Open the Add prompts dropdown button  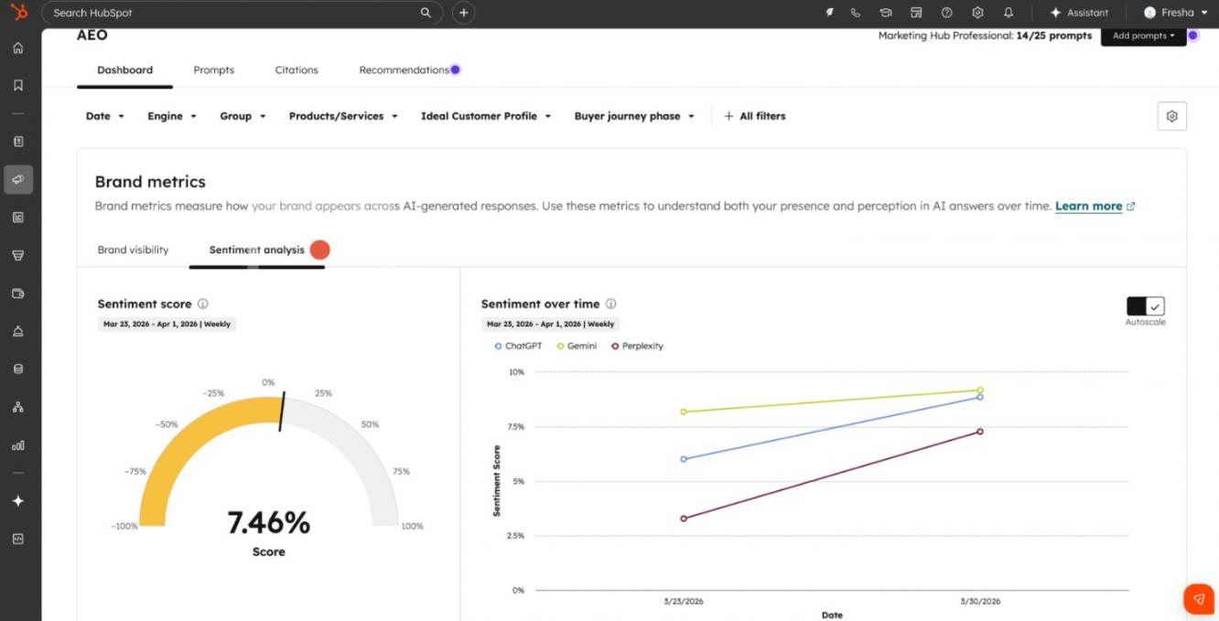tap(1143, 36)
